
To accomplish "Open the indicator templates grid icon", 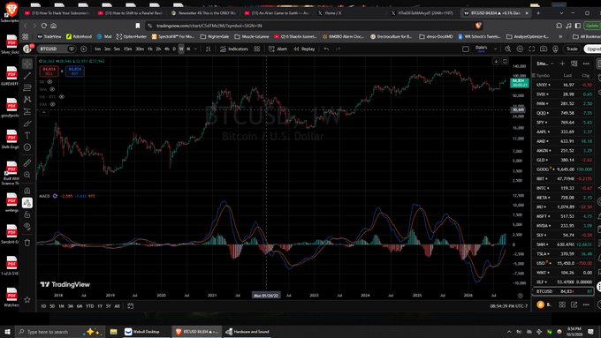I will point(257,49).
